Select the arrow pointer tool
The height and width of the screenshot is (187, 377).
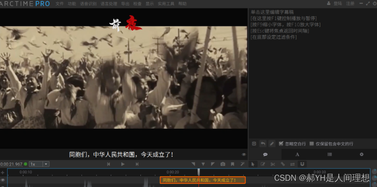(253, 164)
